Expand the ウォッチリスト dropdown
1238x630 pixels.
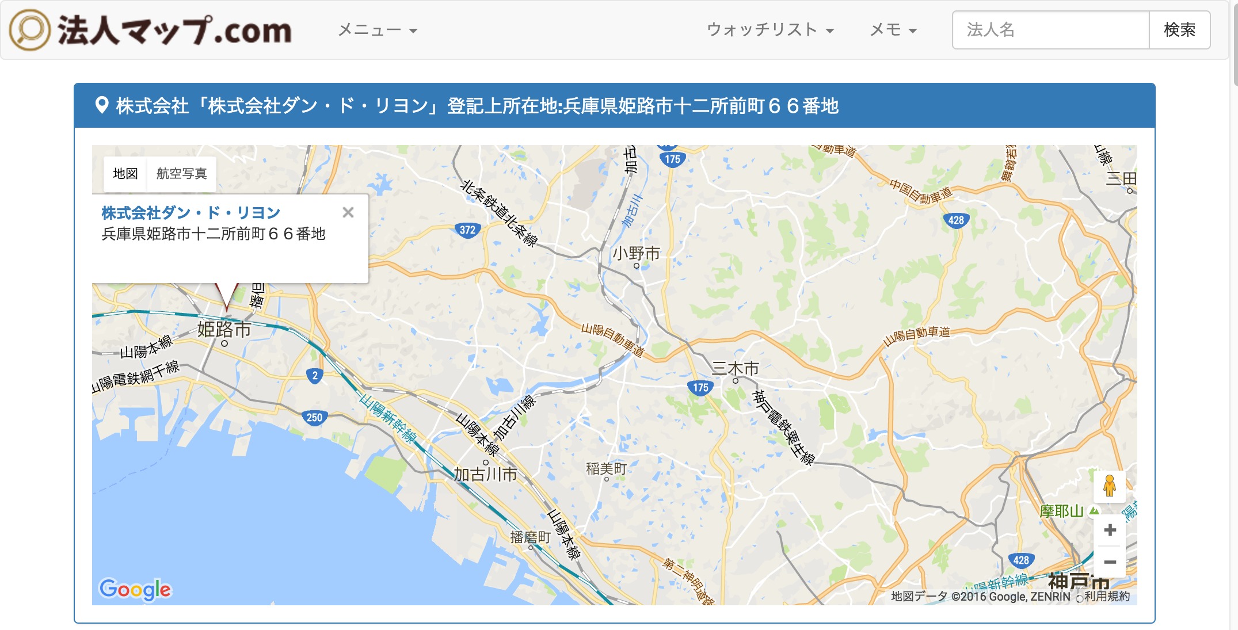(x=770, y=30)
